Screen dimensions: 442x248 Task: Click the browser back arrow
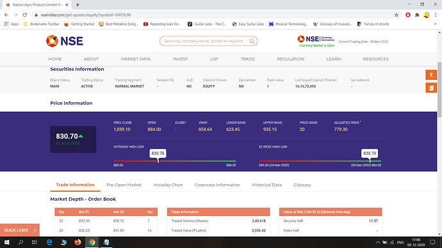click(x=6, y=15)
